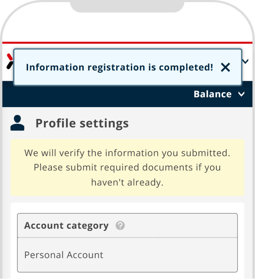Image resolution: width=255 pixels, height=279 pixels.
Task: Open the header chevron menu at top right
Action: click(x=245, y=61)
